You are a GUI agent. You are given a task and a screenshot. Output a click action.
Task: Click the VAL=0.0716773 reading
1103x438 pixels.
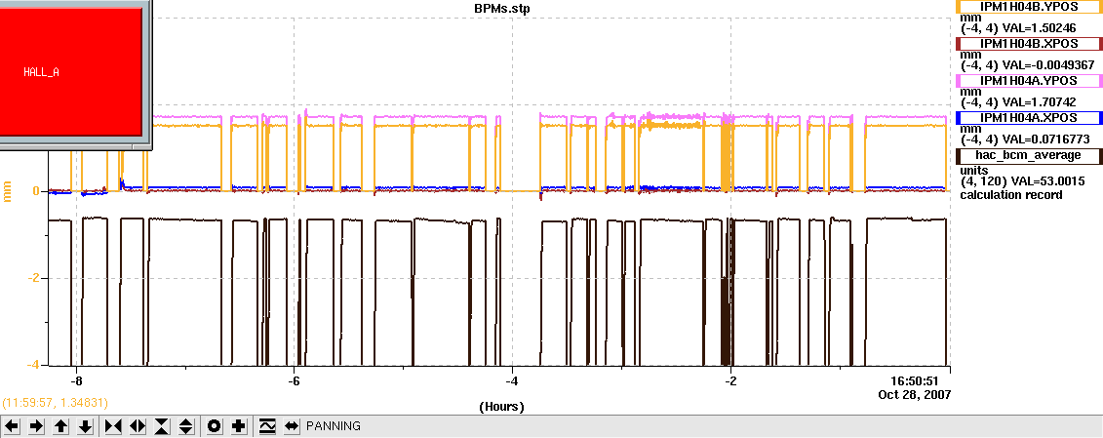point(1045,139)
